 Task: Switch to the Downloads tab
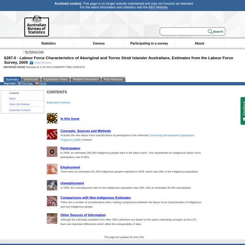pyautogui.click(x=31, y=79)
